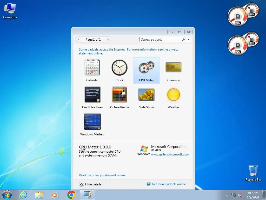
Task: Close the gadget gallery window
Action: pos(188,32)
